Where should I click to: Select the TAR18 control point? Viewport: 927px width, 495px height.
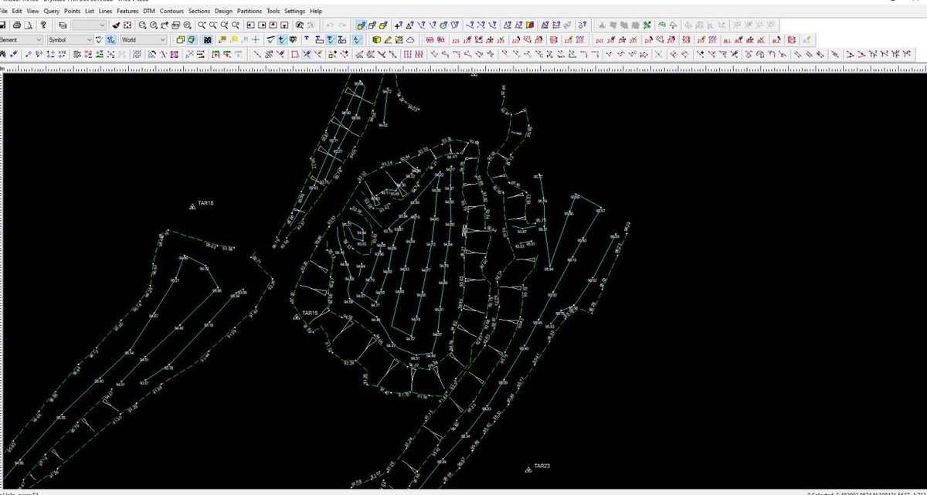point(192,205)
